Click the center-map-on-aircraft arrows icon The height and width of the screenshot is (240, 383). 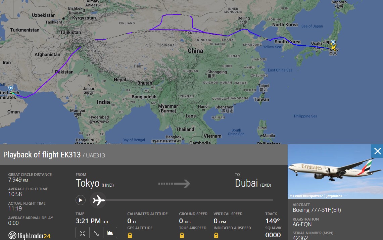click(83, 233)
